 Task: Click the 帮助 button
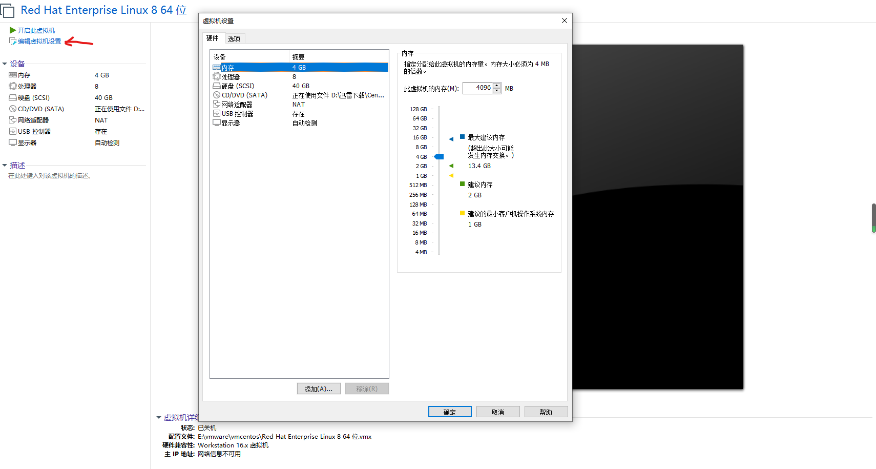point(546,412)
